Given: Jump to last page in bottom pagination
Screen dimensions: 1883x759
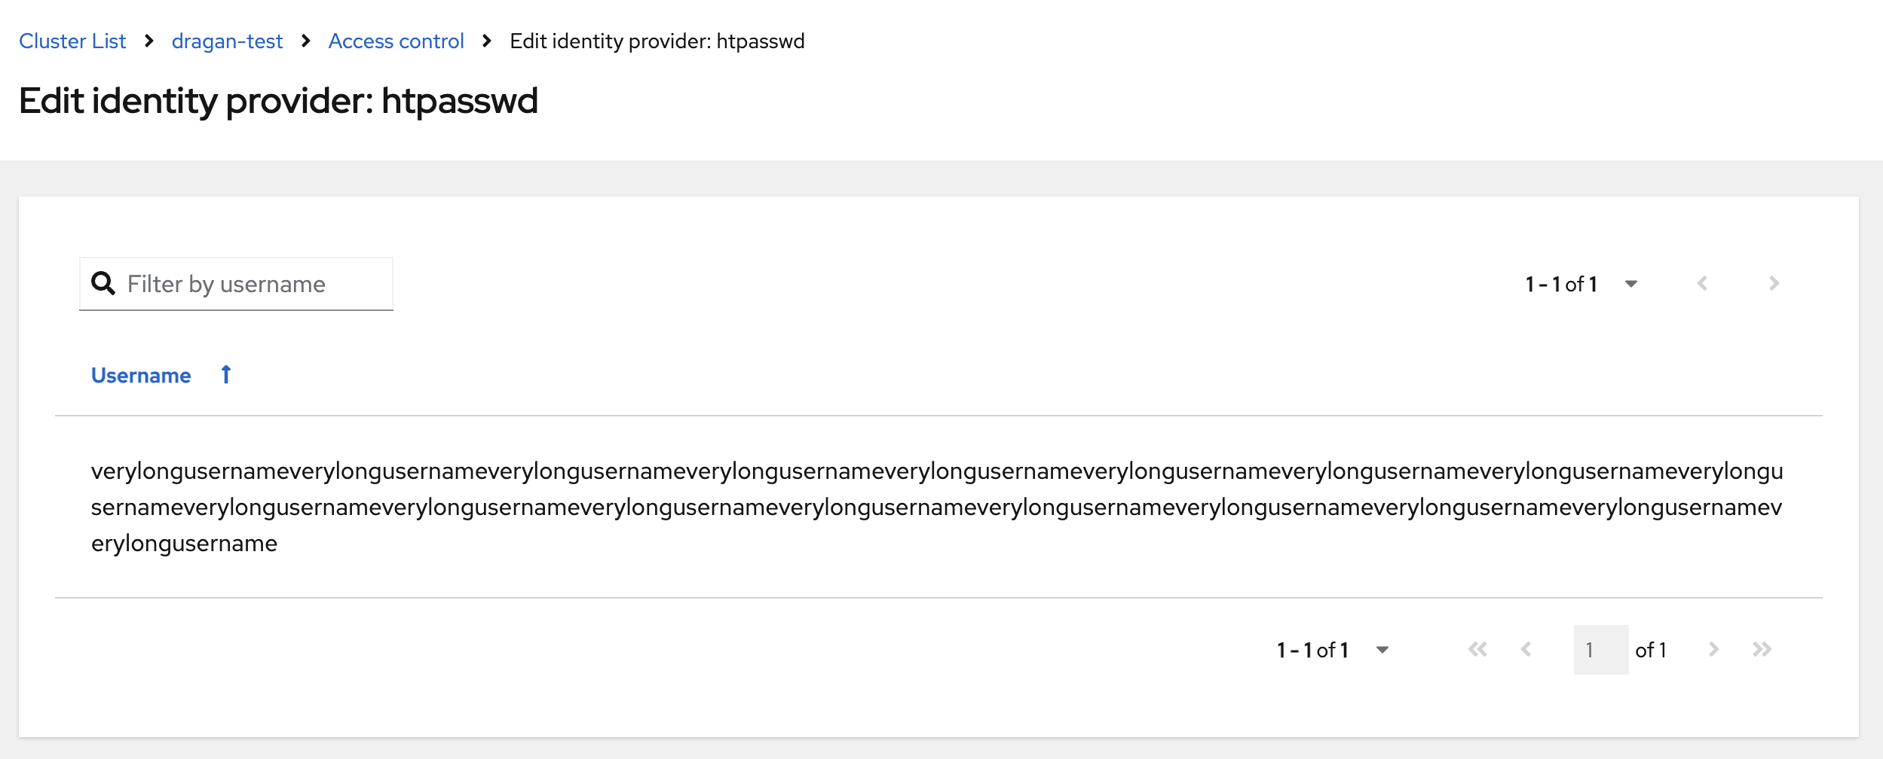Looking at the screenshot, I should click(1762, 650).
